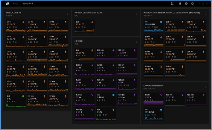Click the dashboard widget layout icon
Image resolution: width=212 pixels, height=130 pixels.
click(x=172, y=4)
